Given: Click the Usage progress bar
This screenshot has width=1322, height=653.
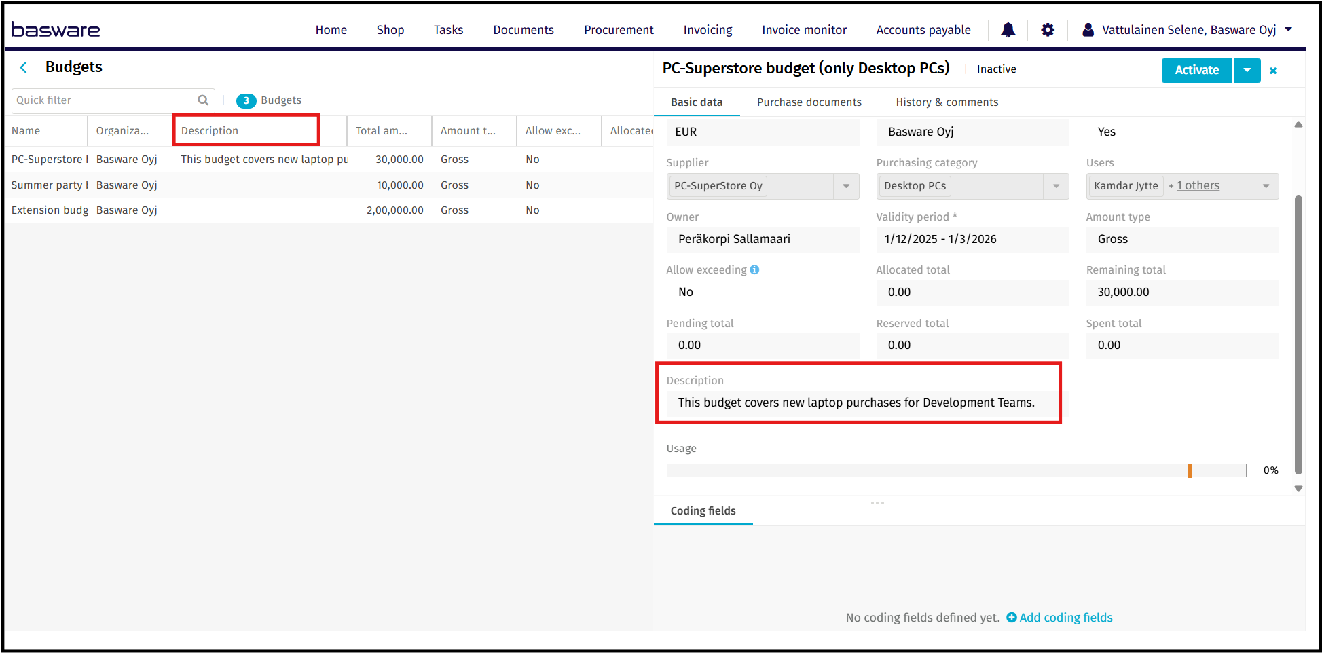Looking at the screenshot, I should click(x=956, y=470).
